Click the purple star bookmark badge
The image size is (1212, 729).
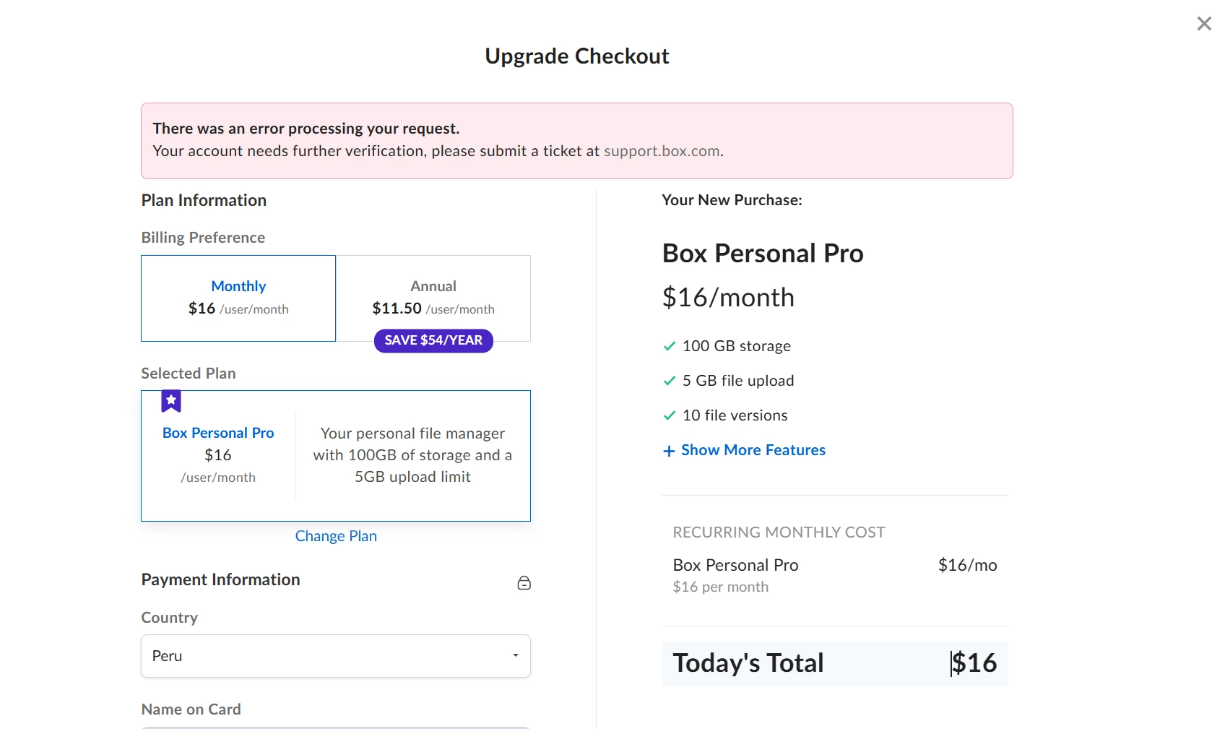coord(171,401)
